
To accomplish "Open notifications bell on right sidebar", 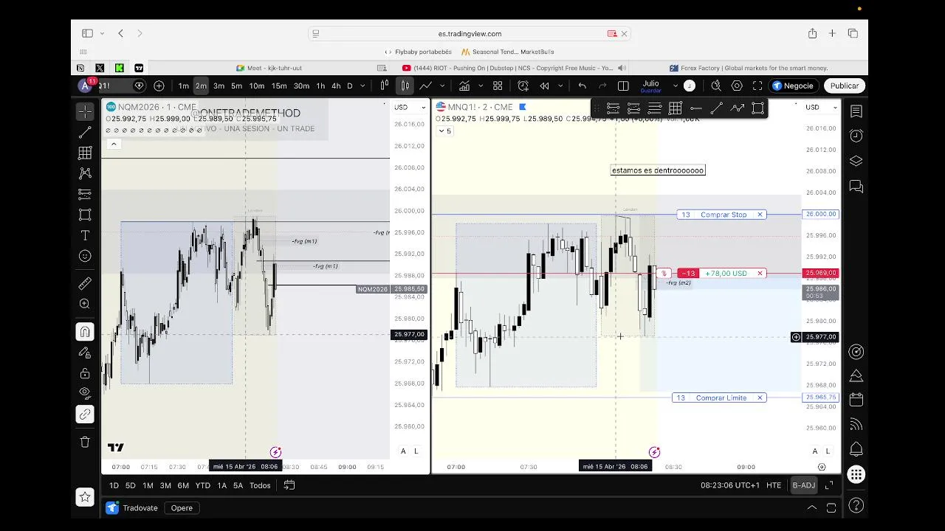I will coord(856,449).
